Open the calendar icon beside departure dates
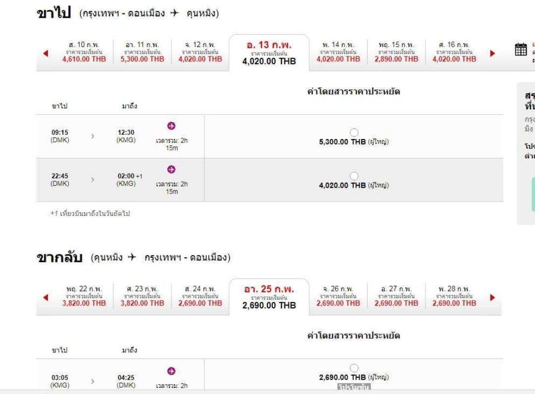Screen dimensions: 535x394 point(521,49)
